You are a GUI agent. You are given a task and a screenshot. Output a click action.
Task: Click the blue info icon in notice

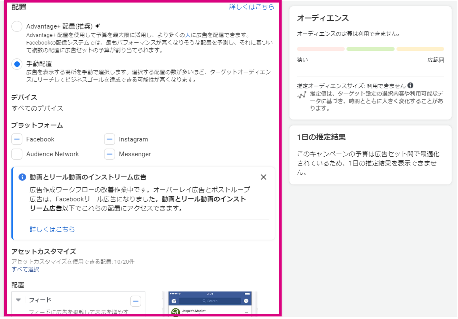coord(22,177)
